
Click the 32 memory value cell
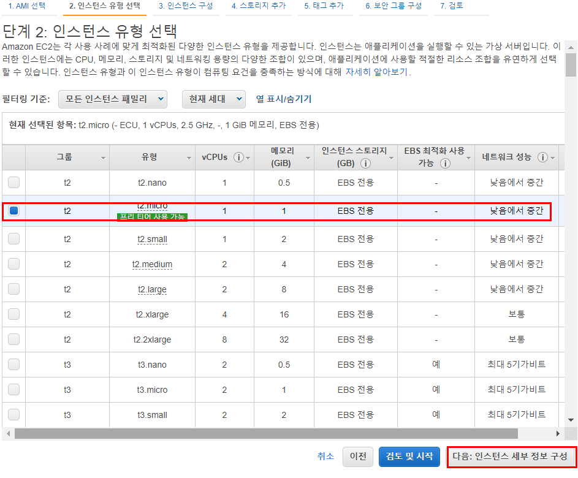point(284,340)
